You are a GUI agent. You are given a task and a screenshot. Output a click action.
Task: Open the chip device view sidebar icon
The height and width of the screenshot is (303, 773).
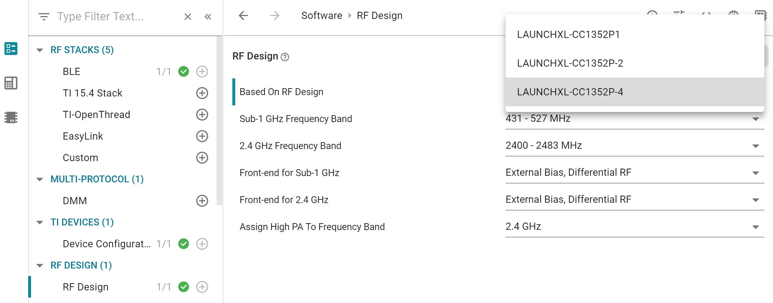(11, 117)
